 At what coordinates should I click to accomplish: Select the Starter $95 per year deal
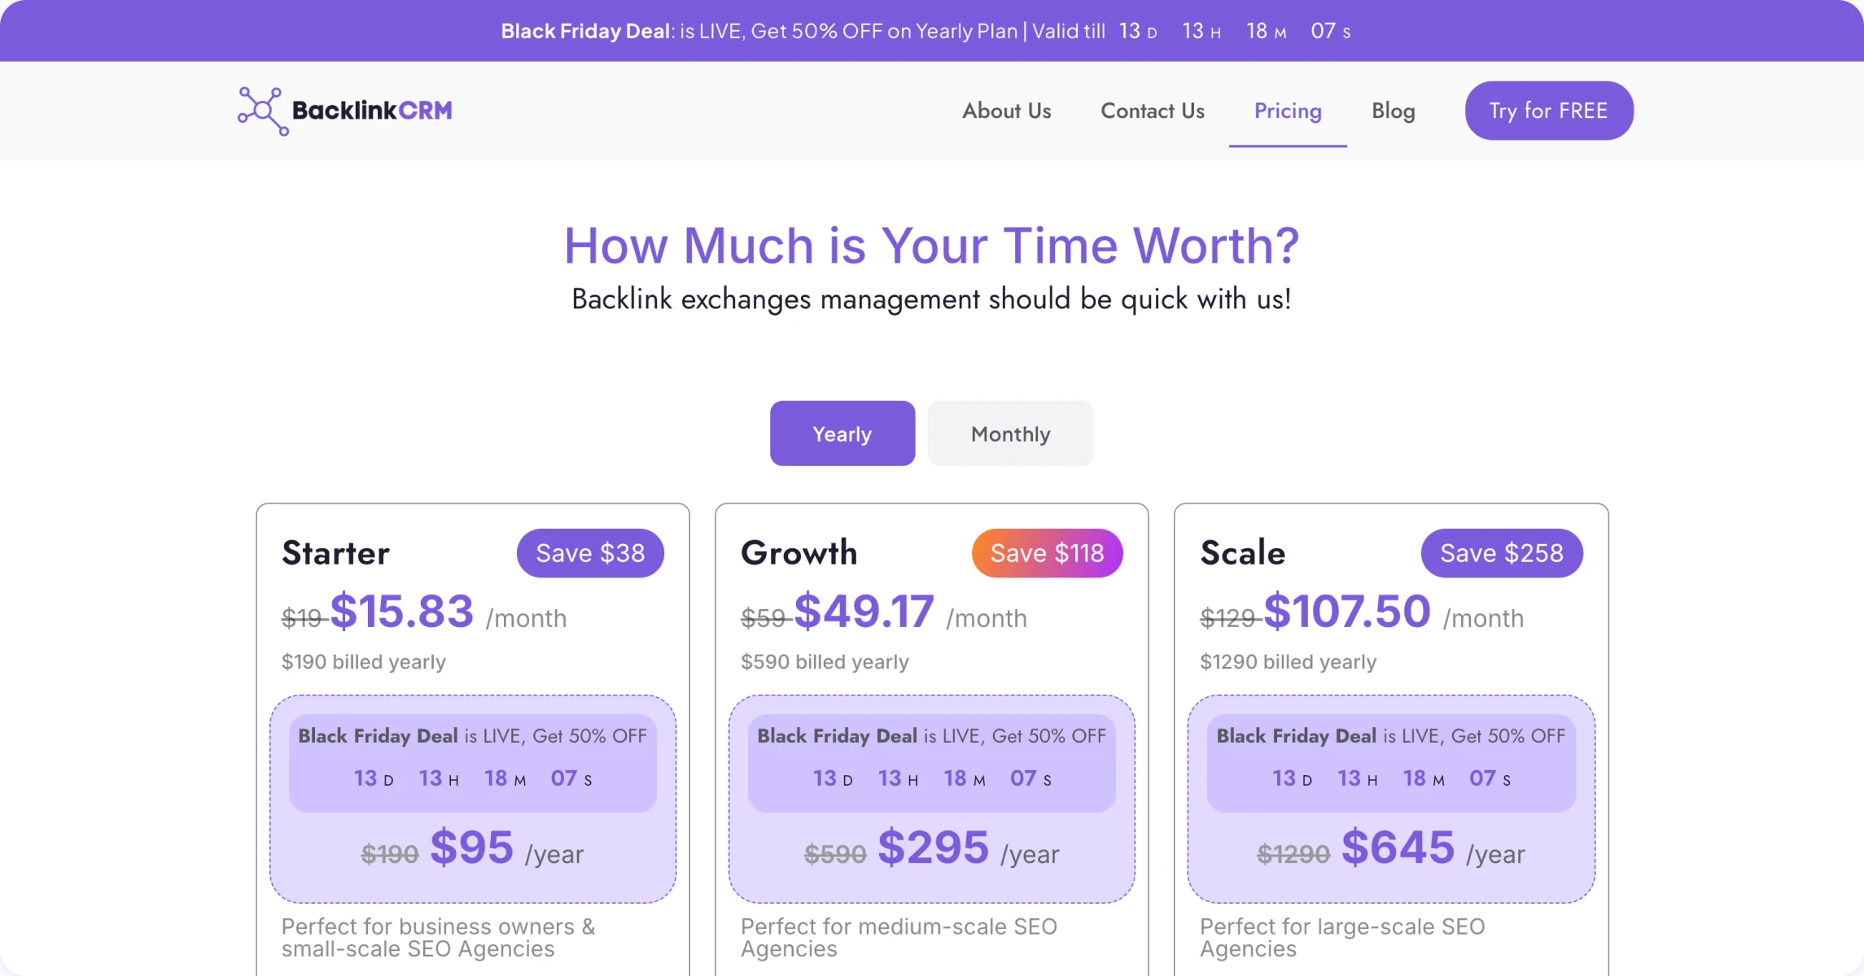(x=472, y=848)
